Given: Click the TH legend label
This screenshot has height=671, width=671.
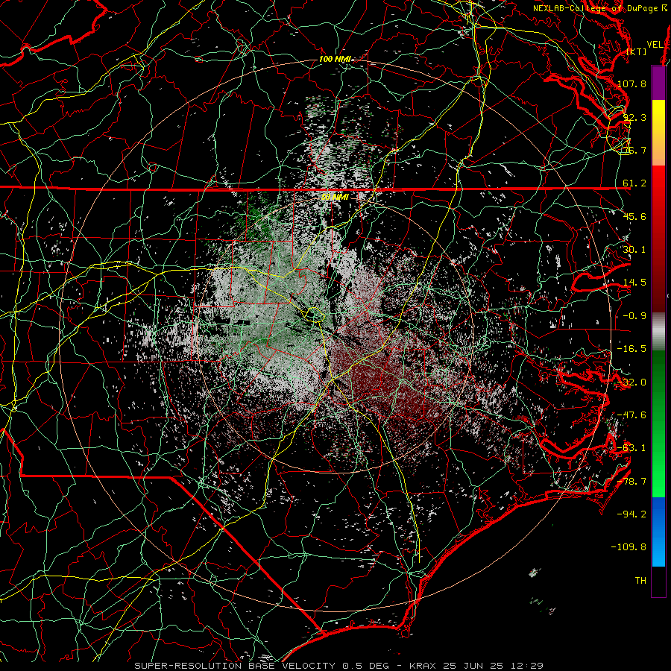Looking at the screenshot, I should click(640, 580).
